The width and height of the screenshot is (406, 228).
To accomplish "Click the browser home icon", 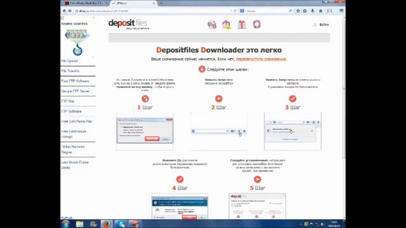I will click(320, 11).
